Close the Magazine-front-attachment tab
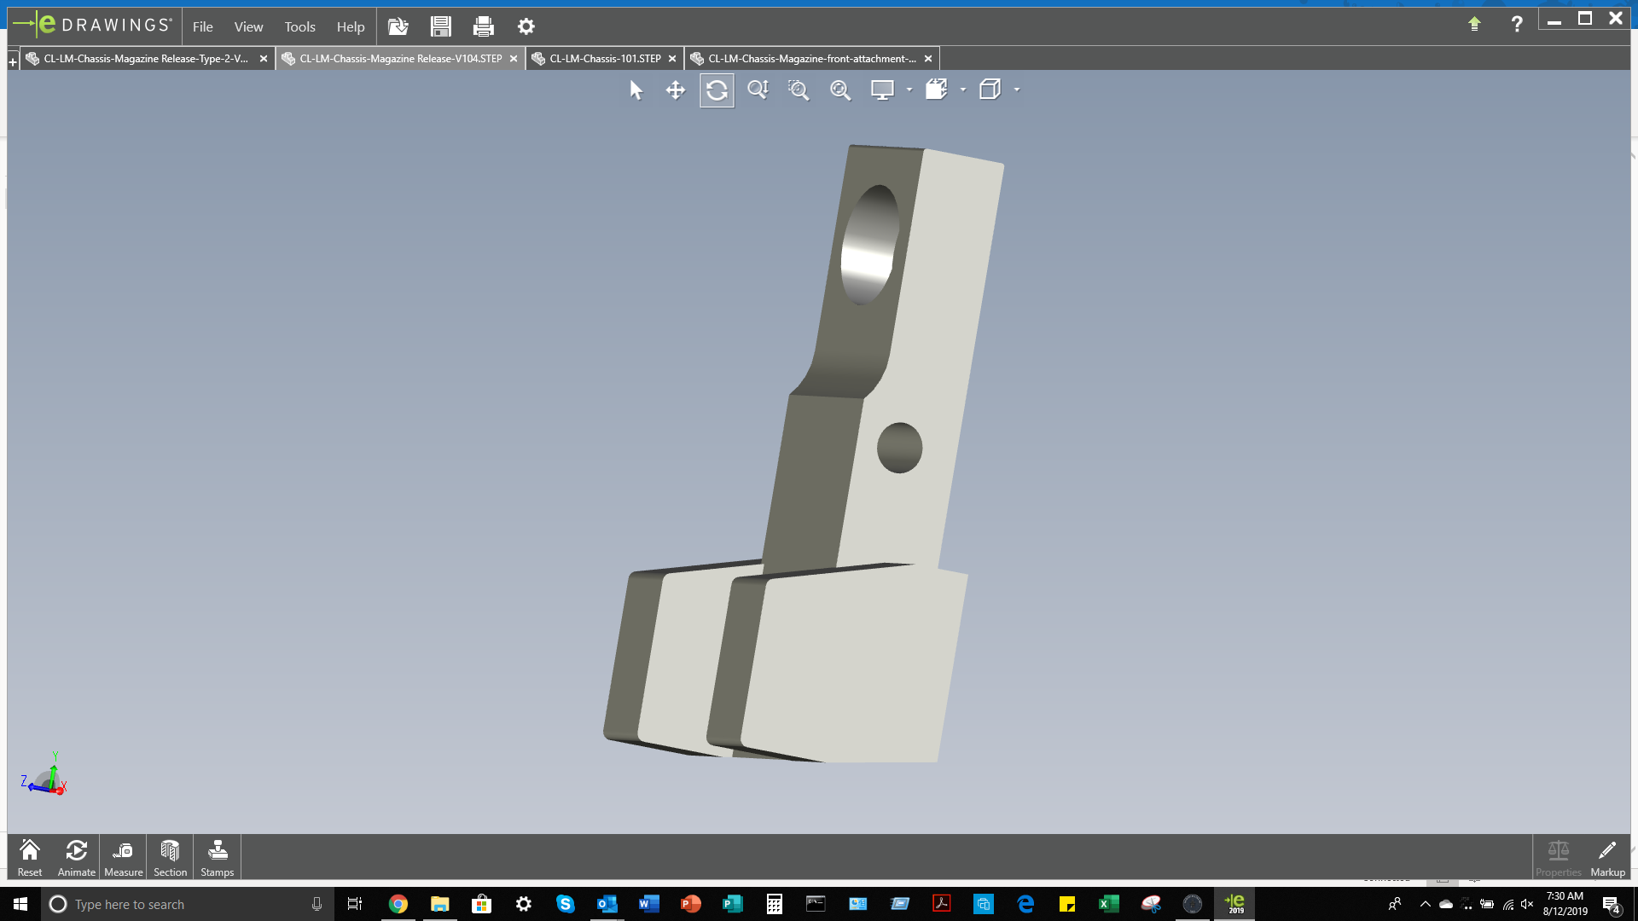Viewport: 1638px width, 921px height. tap(928, 59)
